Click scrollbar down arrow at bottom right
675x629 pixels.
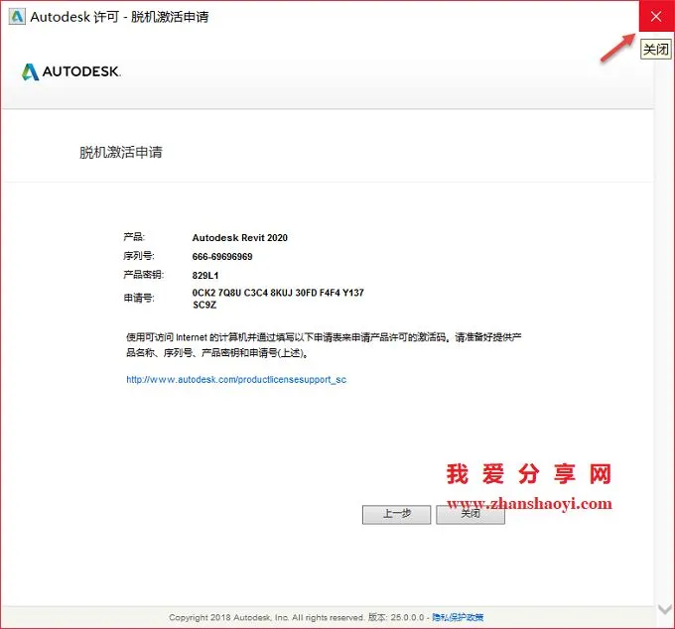tap(665, 609)
